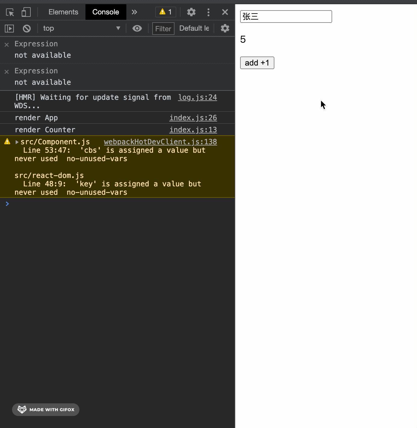Select the Console tab

106,12
